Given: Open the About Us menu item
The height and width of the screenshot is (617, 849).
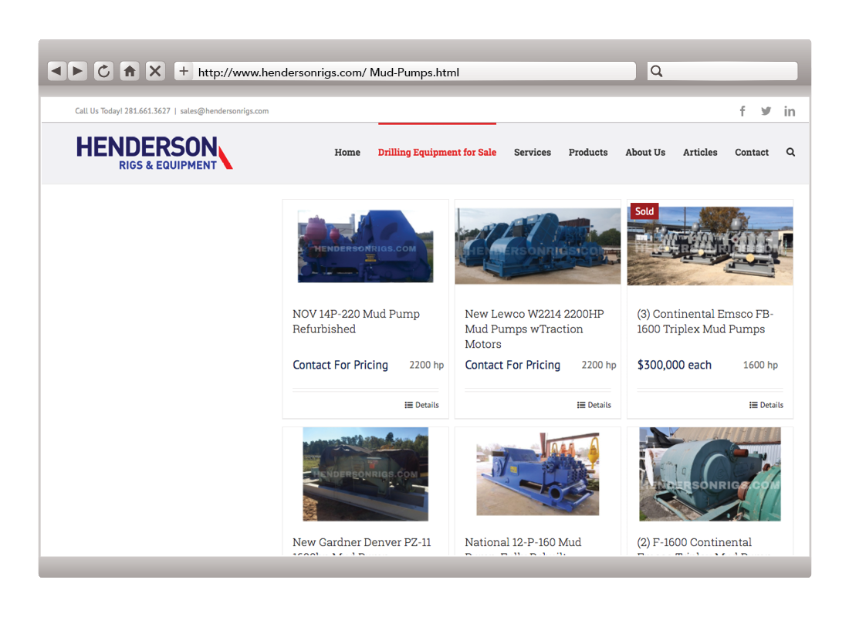Looking at the screenshot, I should pyautogui.click(x=645, y=152).
